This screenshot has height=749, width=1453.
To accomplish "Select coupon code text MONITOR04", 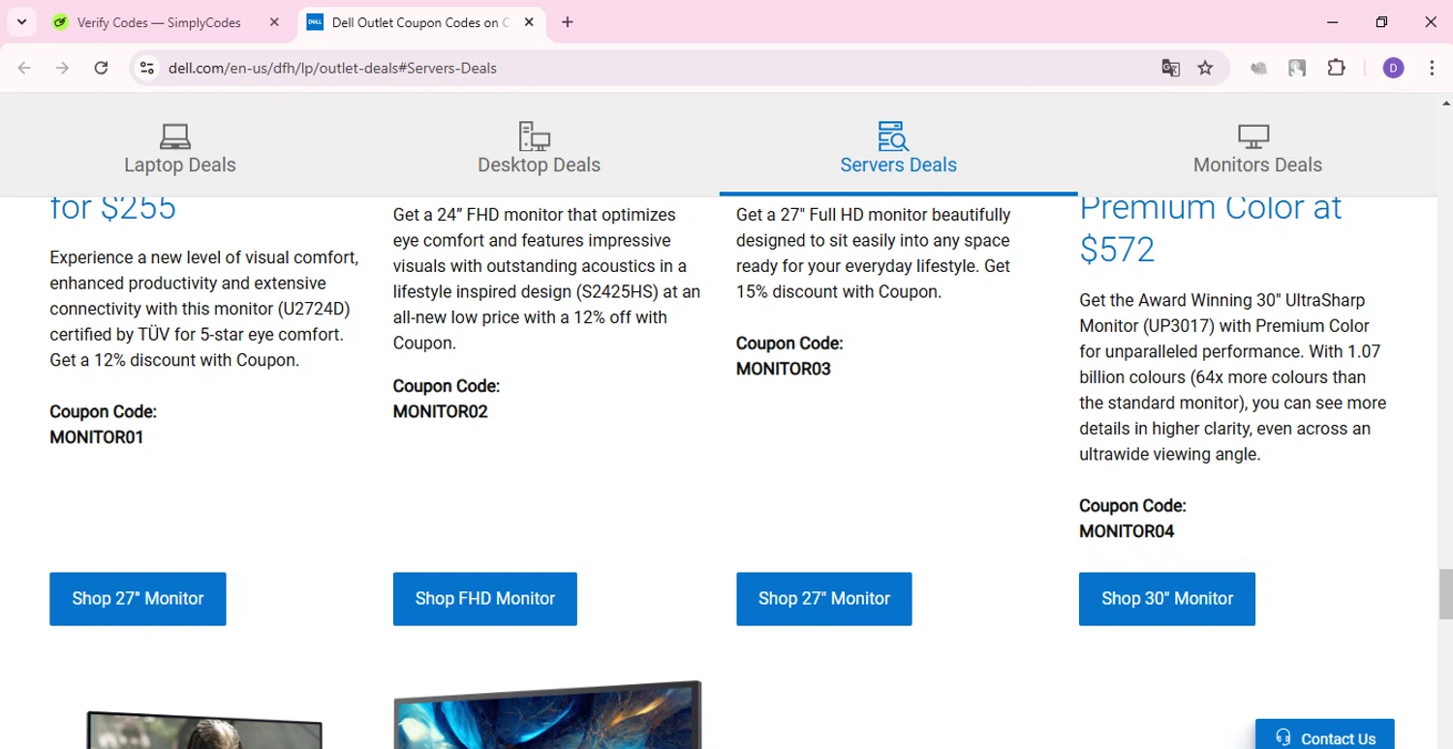I will [1127, 531].
